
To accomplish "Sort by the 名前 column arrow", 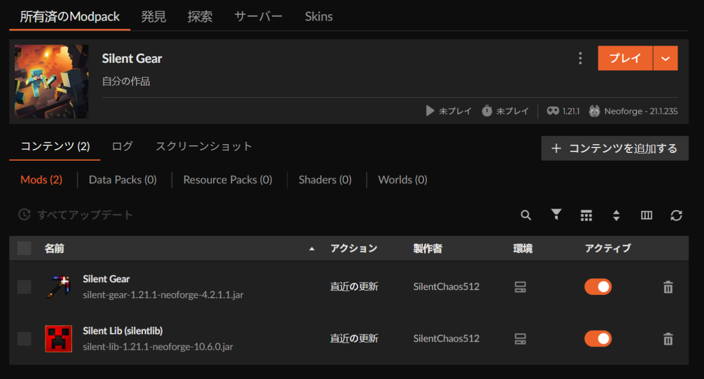I will click(x=312, y=249).
